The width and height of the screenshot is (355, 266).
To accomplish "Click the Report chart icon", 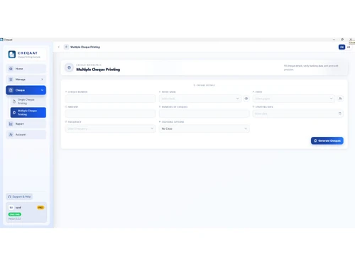I will (11, 124).
